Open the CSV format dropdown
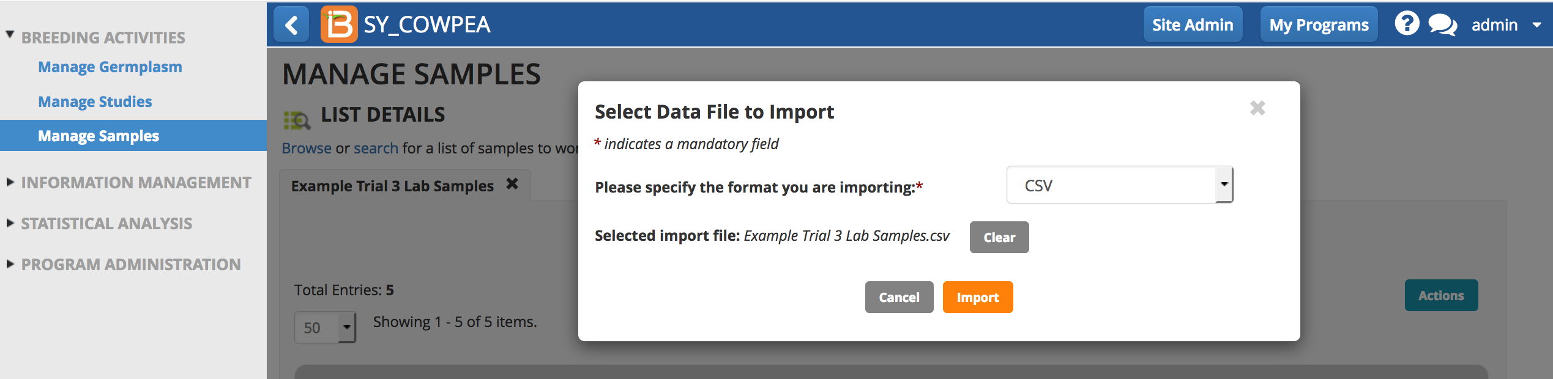The width and height of the screenshot is (1553, 379). point(1120,185)
